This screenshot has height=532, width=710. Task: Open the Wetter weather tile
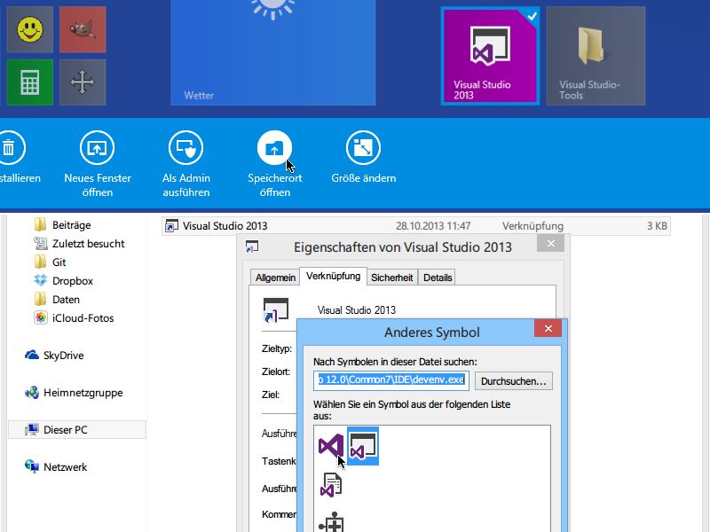[273, 52]
